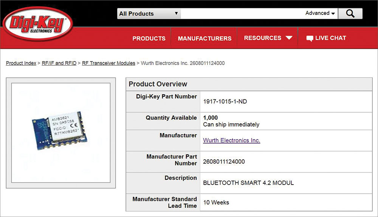This screenshot has width=378, height=217.
Task: Open the RF/IF and RFID breadcrumb link
Action: pyautogui.click(x=59, y=63)
